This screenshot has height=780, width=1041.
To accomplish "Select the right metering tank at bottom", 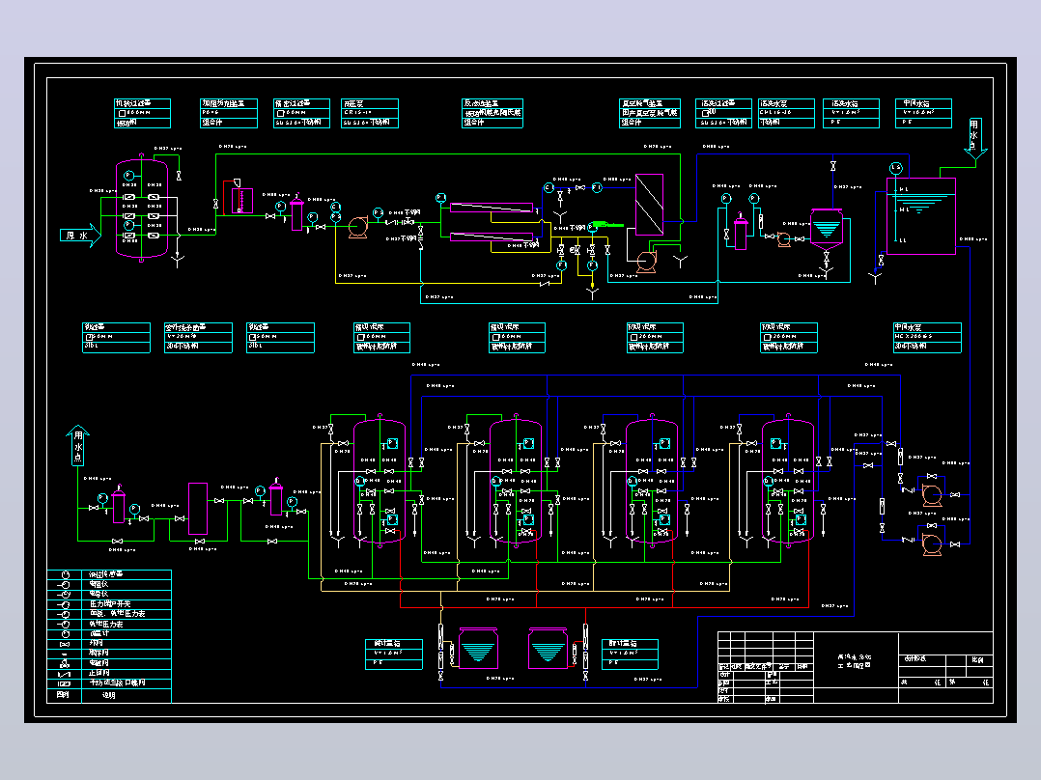I will [548, 648].
